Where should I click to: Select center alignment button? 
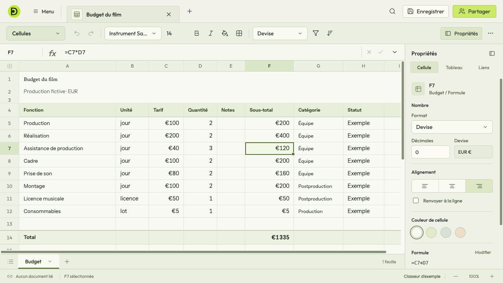452,186
